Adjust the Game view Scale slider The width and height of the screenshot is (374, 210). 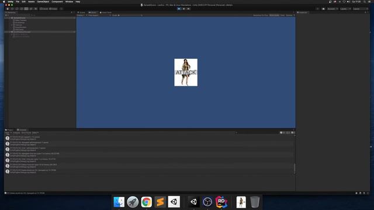click(x=130, y=15)
